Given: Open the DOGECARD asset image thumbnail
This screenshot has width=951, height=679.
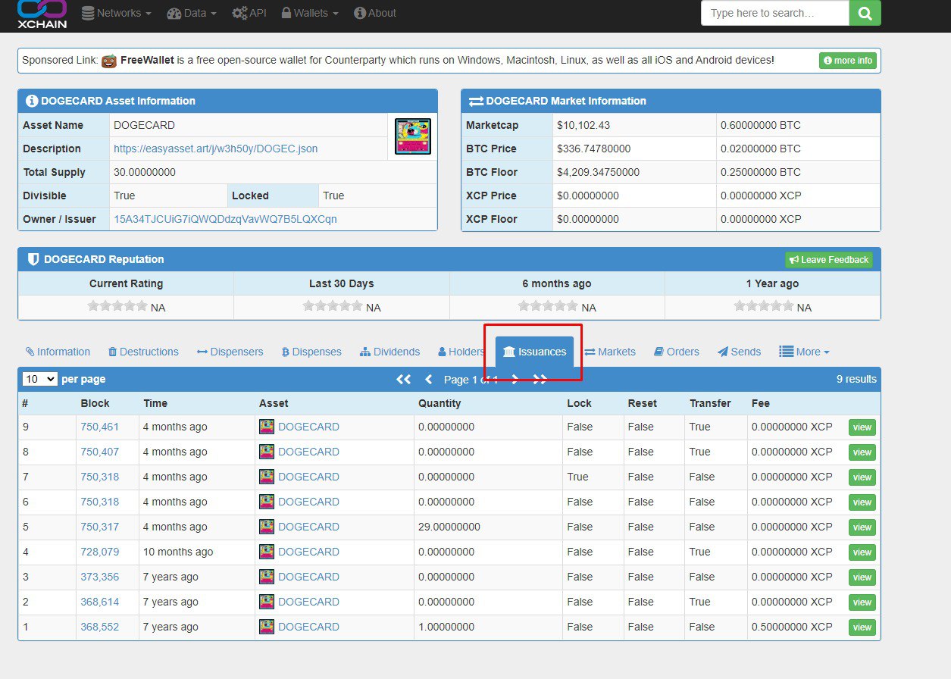Looking at the screenshot, I should pyautogui.click(x=413, y=136).
